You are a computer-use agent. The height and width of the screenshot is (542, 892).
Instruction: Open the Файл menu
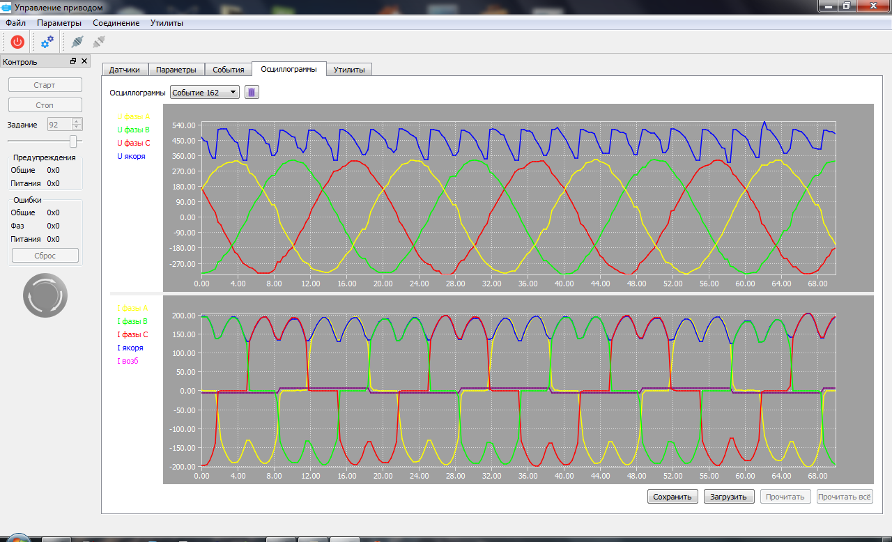tap(15, 22)
